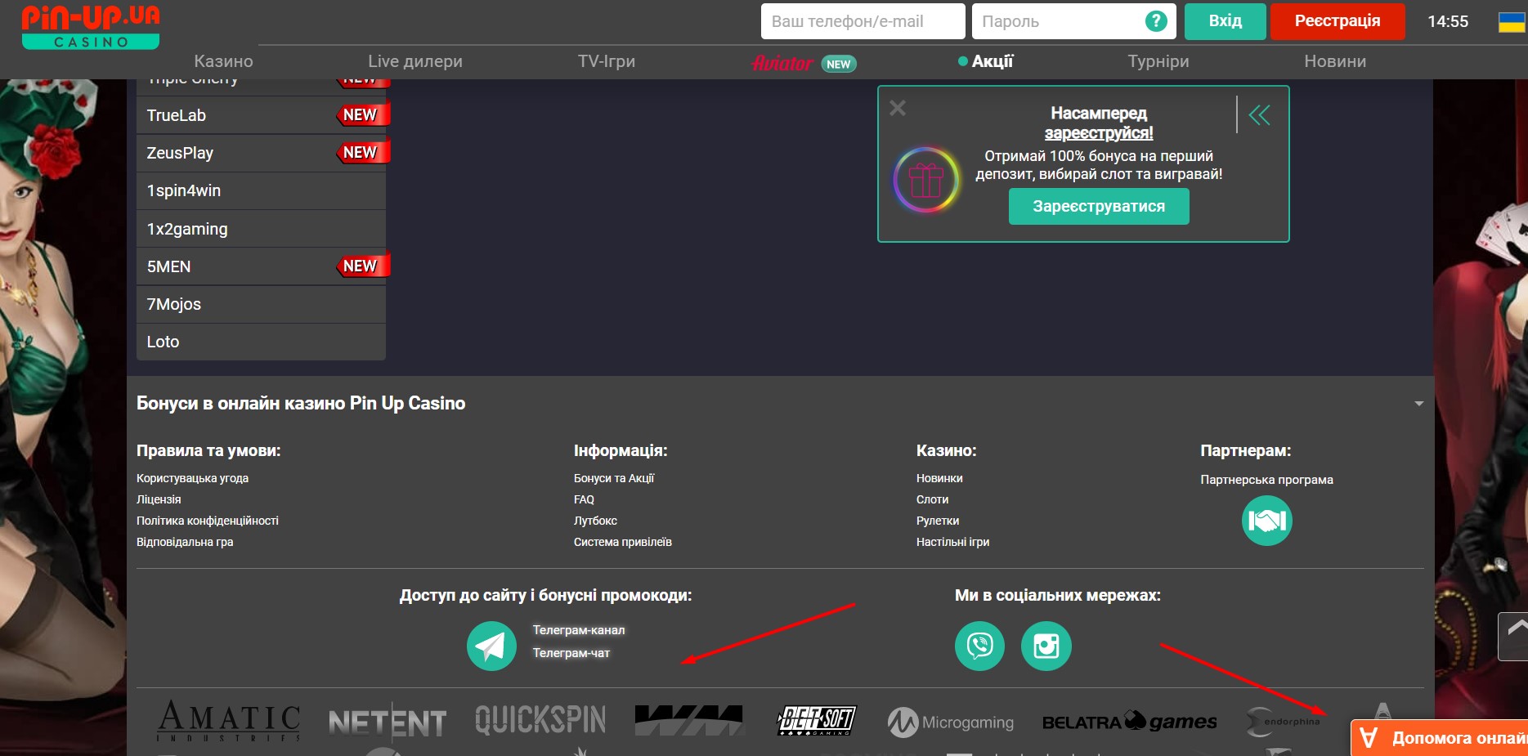Image resolution: width=1528 pixels, height=756 pixels.
Task: Select 5MEN provider in list
Action: tap(261, 266)
